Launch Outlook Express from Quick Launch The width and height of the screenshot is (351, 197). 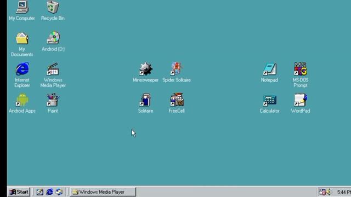(x=59, y=192)
